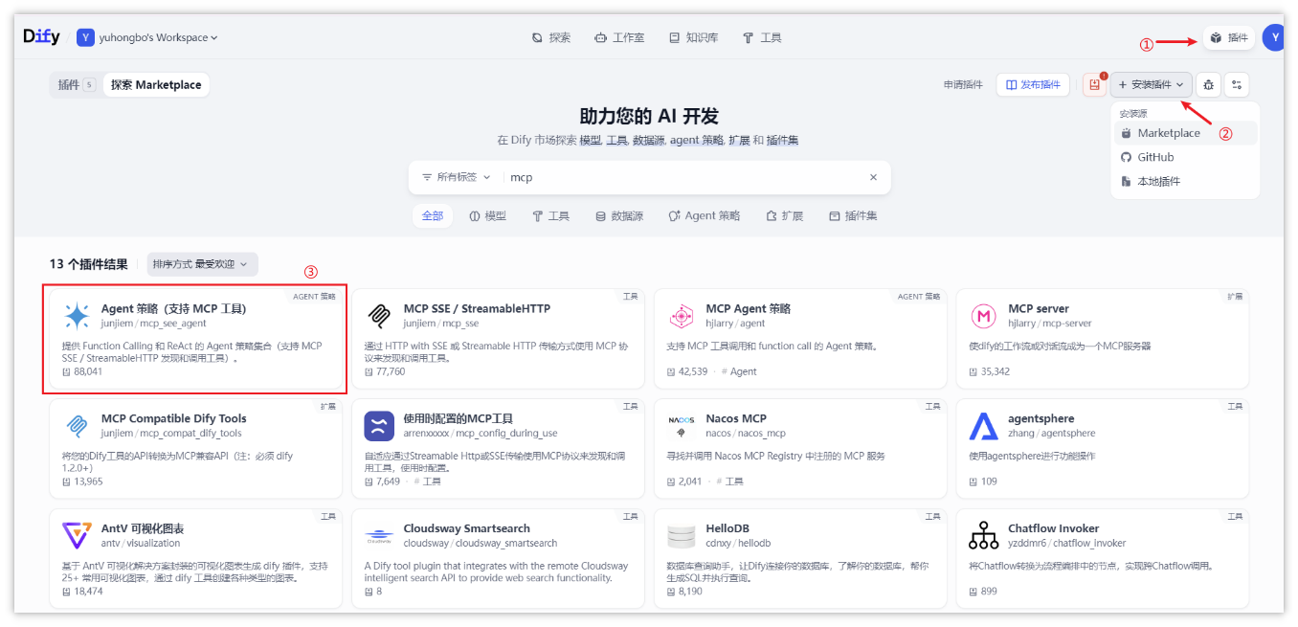Open the agentsphere plugin title
The width and height of the screenshot is (1298, 627).
[x=1041, y=418]
